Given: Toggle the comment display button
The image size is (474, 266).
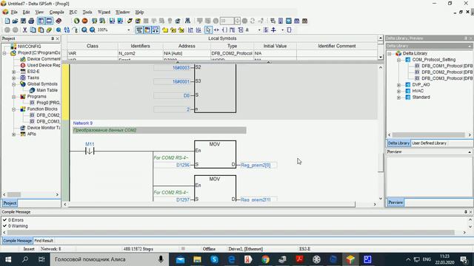Looking at the screenshot, I should pyautogui.click(x=147, y=30).
